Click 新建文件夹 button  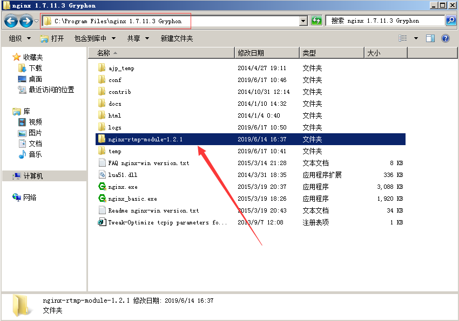click(x=177, y=38)
